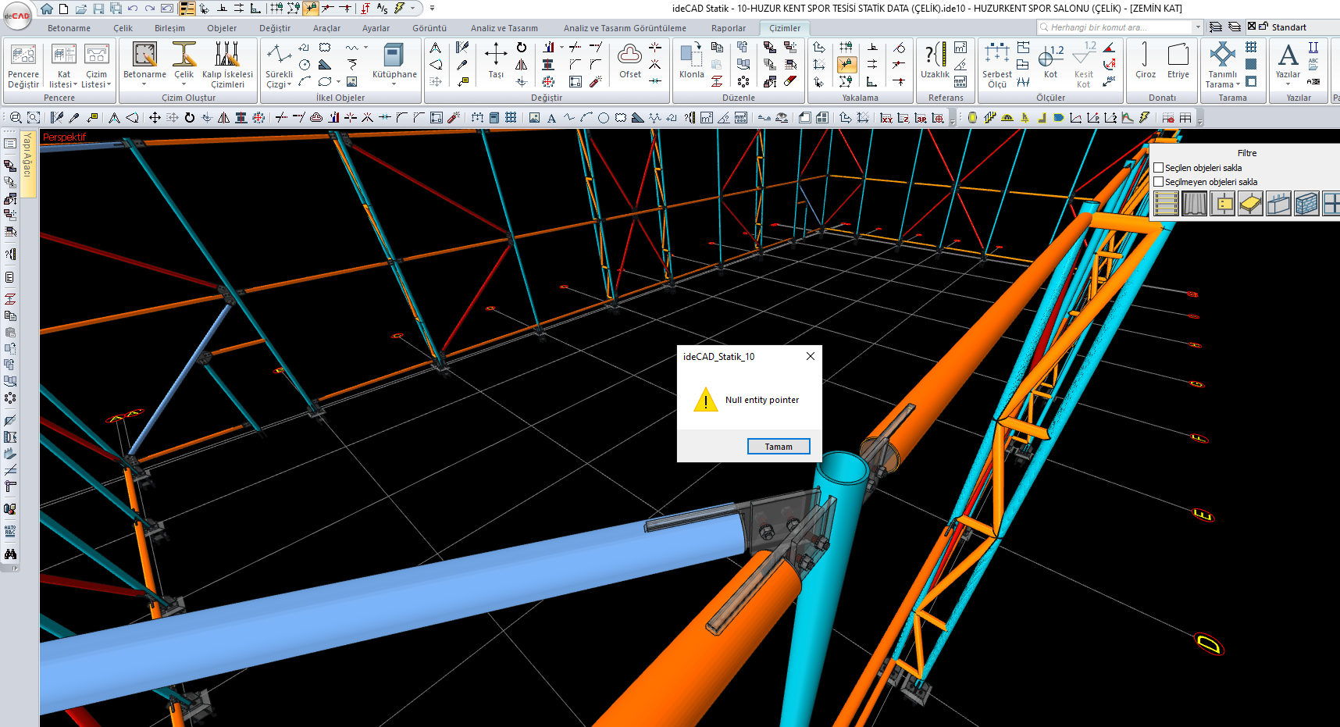
Task: Select the Kalıp İskelesi Çizimleri tool
Action: pyautogui.click(x=227, y=66)
